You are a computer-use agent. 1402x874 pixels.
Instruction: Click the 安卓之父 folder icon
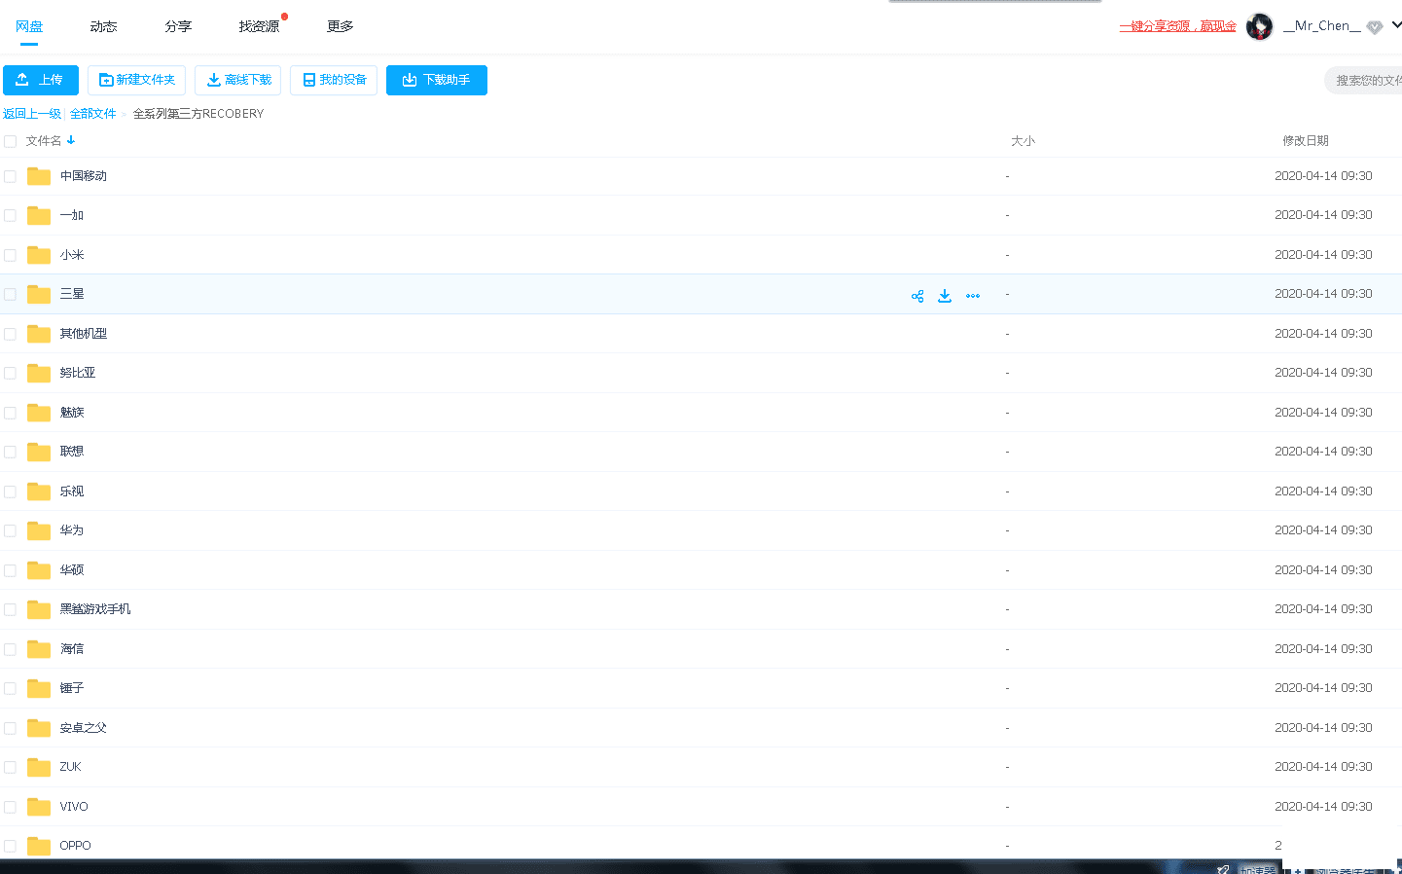coord(39,728)
